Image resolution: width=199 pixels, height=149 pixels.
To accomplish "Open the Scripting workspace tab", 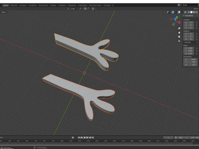I will pos(107,5).
